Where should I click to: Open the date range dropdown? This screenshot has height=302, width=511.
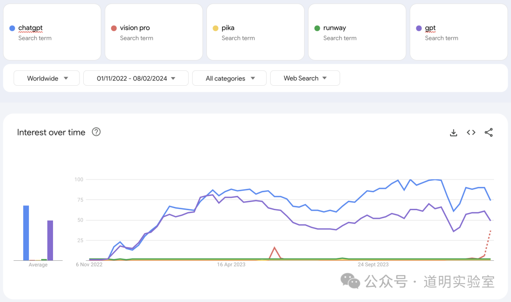pos(136,78)
